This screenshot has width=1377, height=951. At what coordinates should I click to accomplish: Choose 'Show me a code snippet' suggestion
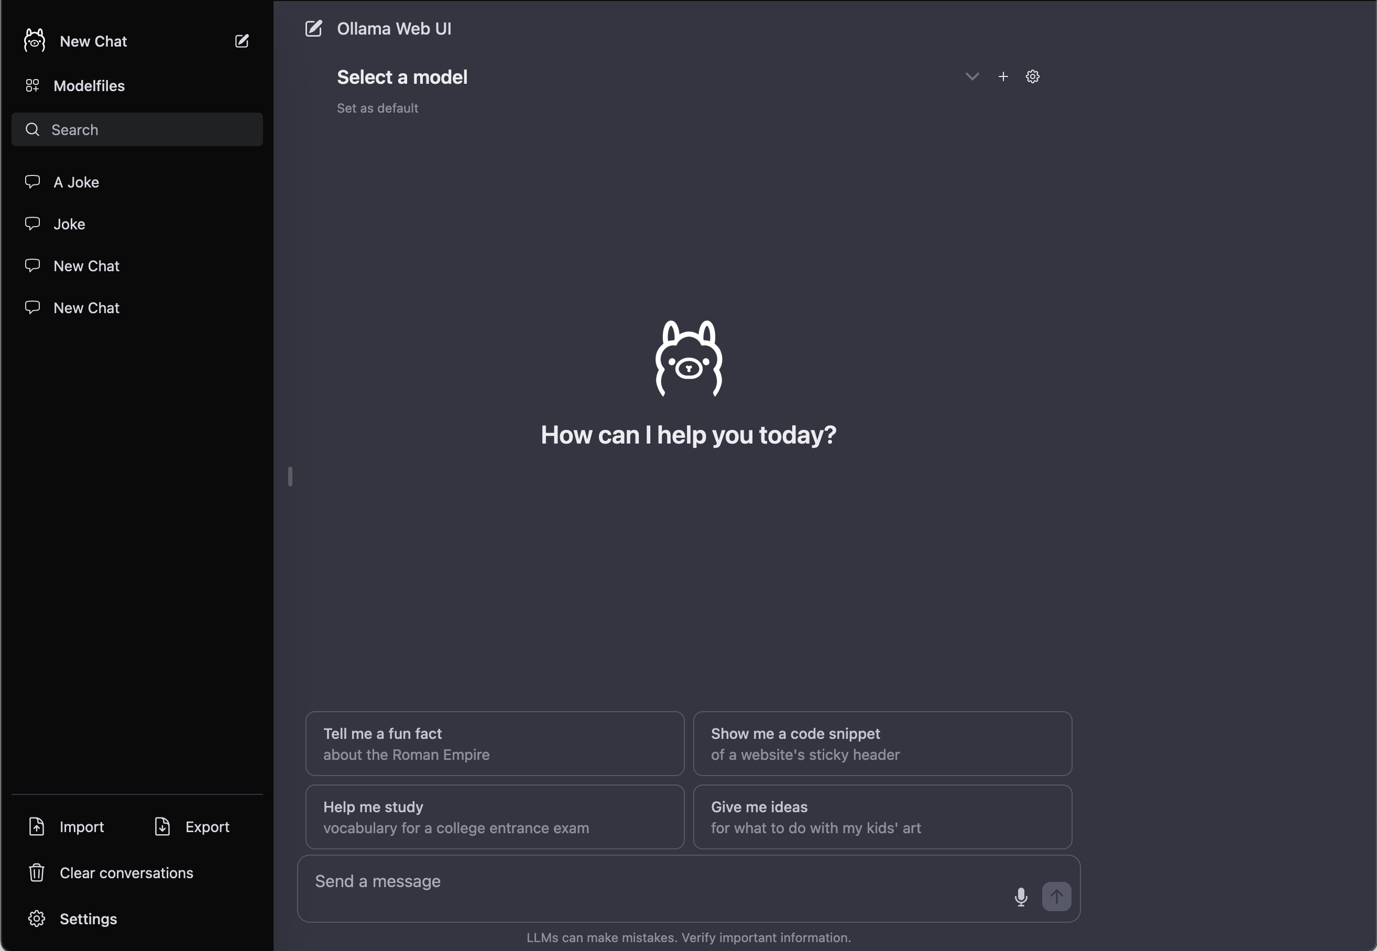(883, 744)
